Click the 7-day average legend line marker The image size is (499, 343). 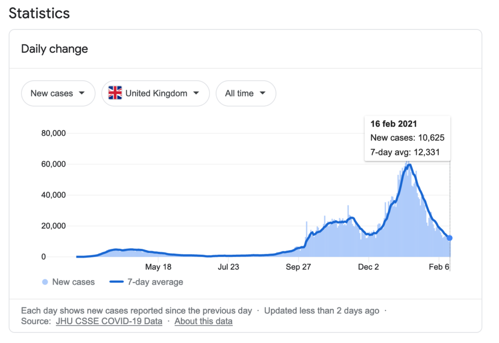tap(116, 282)
